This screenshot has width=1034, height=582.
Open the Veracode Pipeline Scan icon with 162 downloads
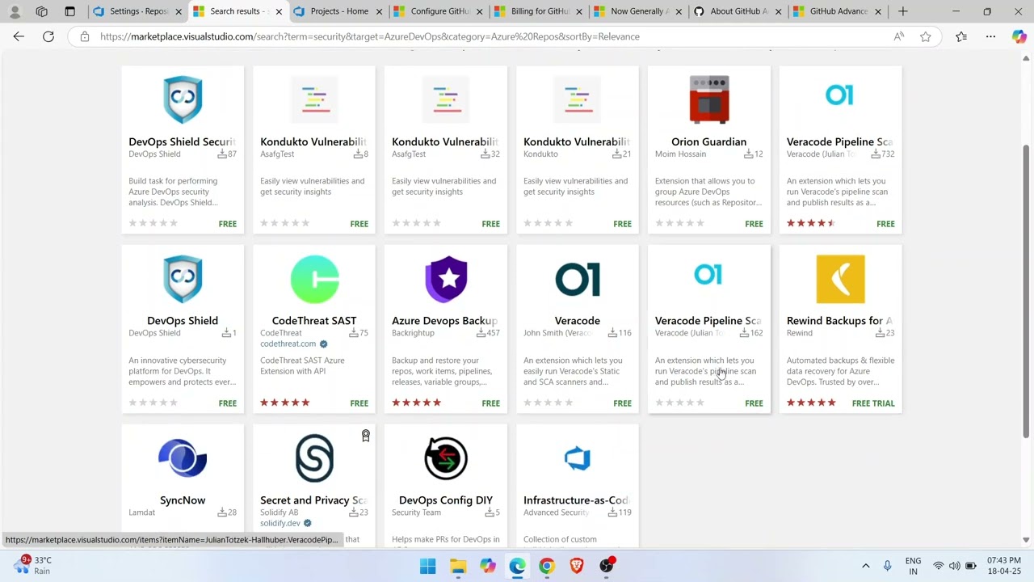tap(708, 275)
